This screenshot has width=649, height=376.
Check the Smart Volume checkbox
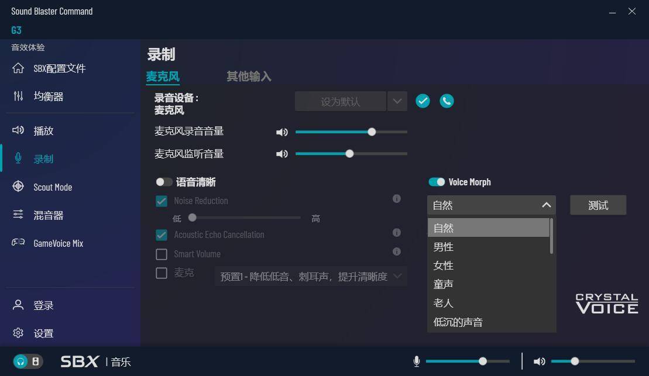162,254
